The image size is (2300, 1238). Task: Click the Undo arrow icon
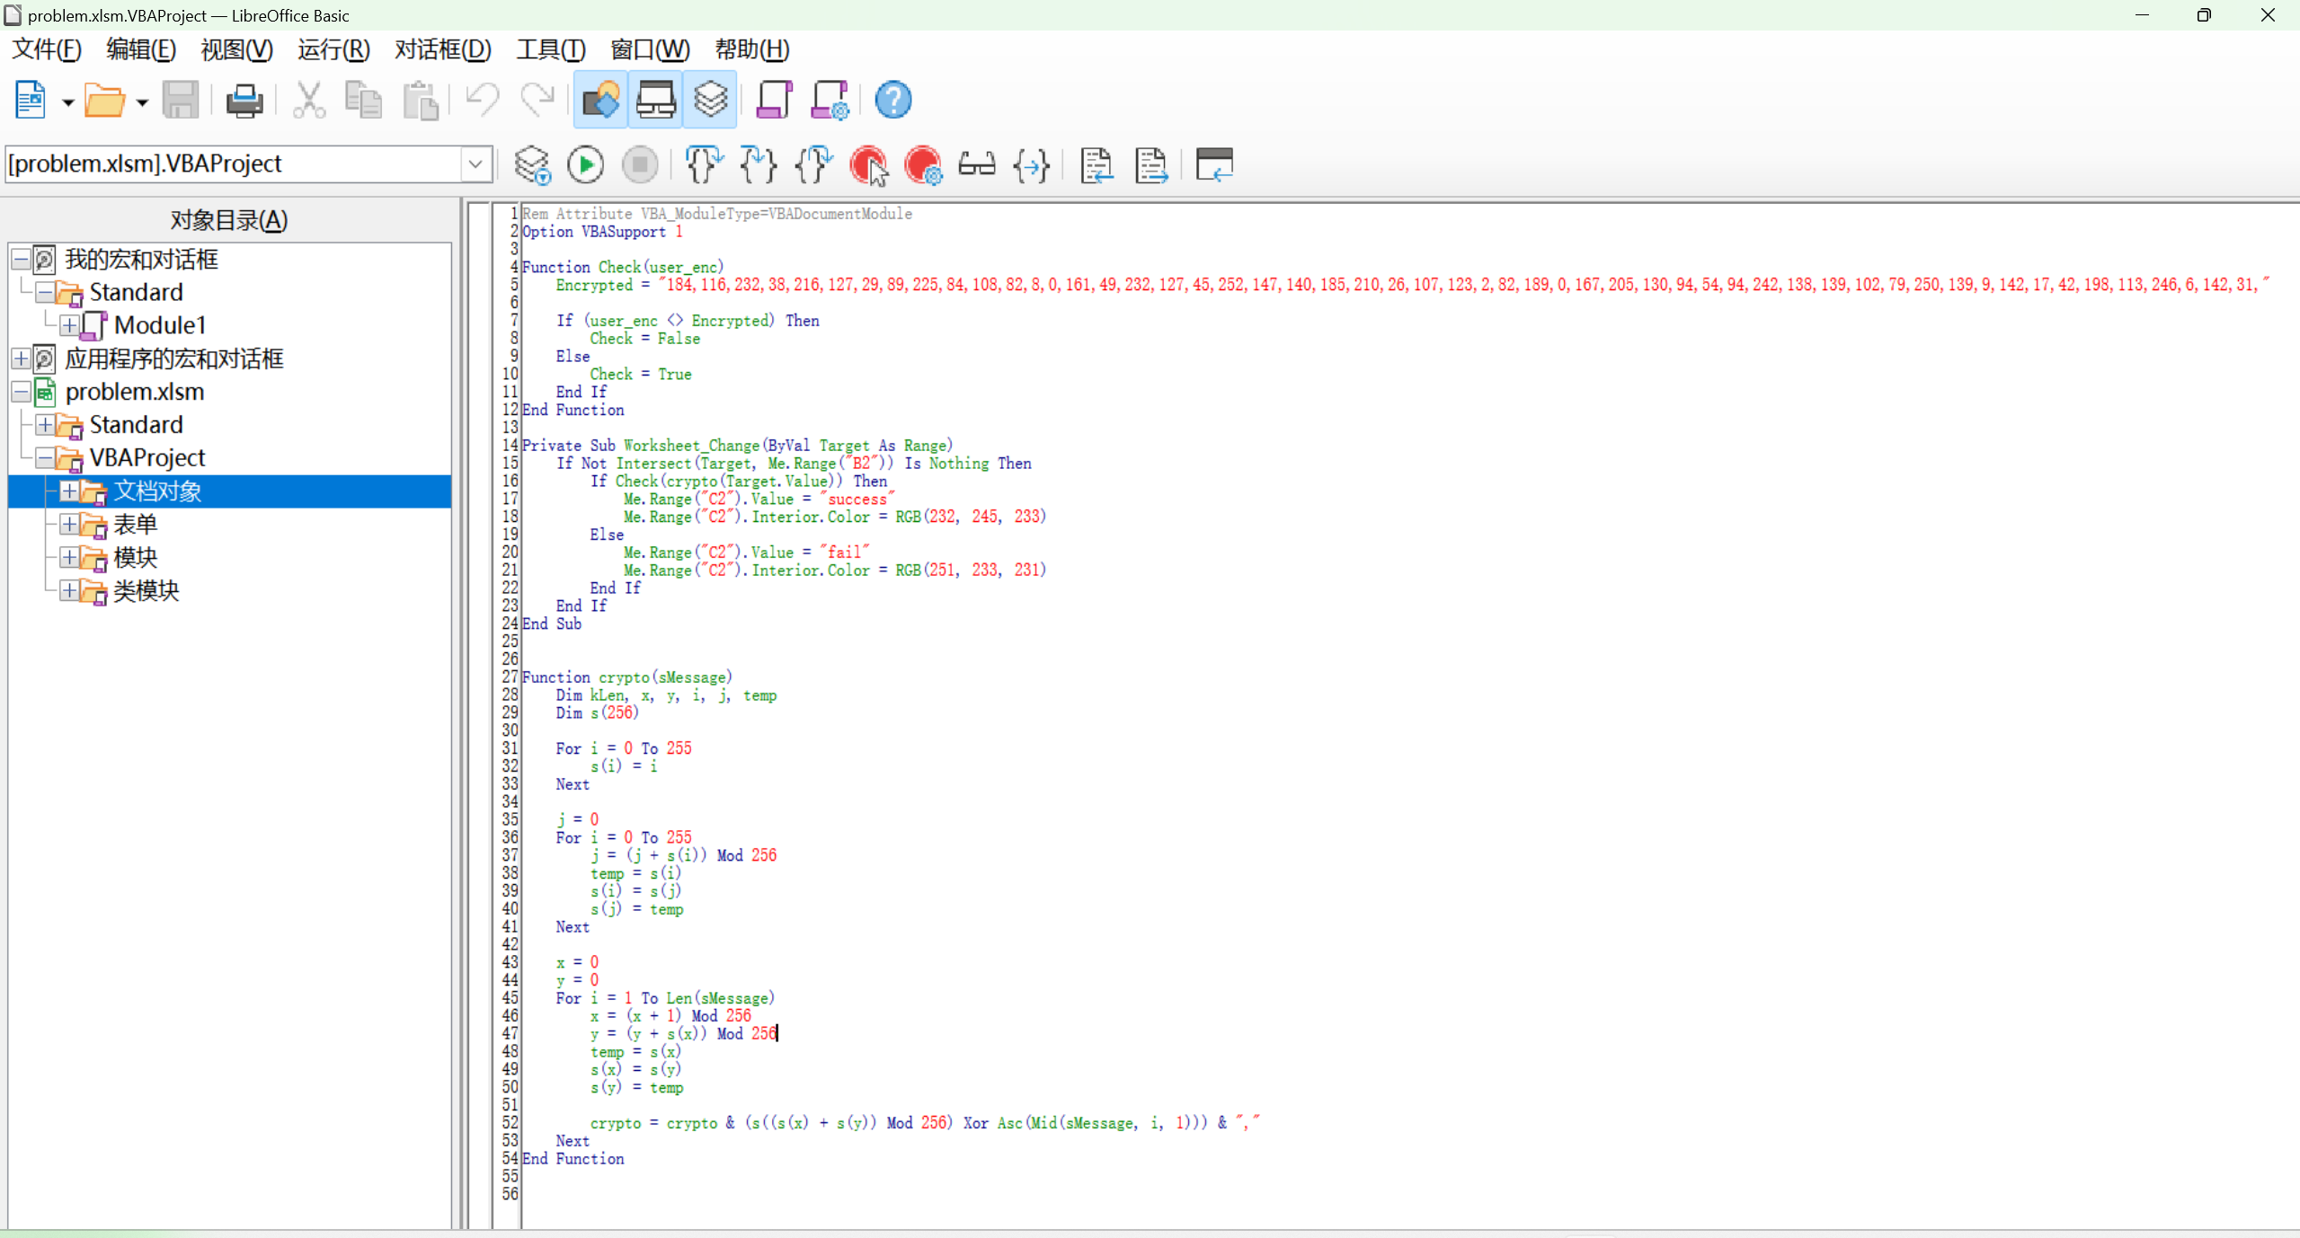pos(483,100)
